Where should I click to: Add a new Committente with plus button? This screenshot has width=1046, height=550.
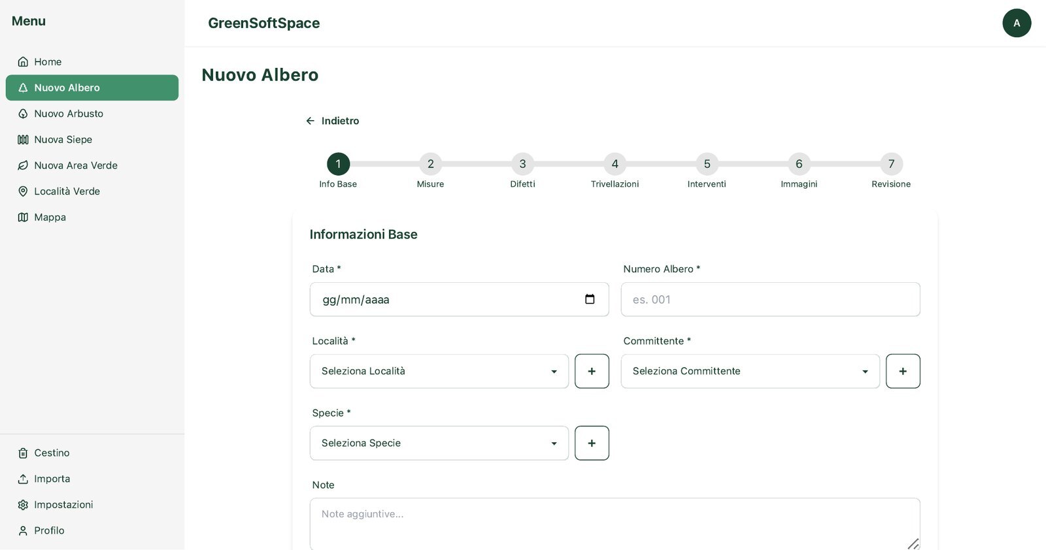coord(903,371)
